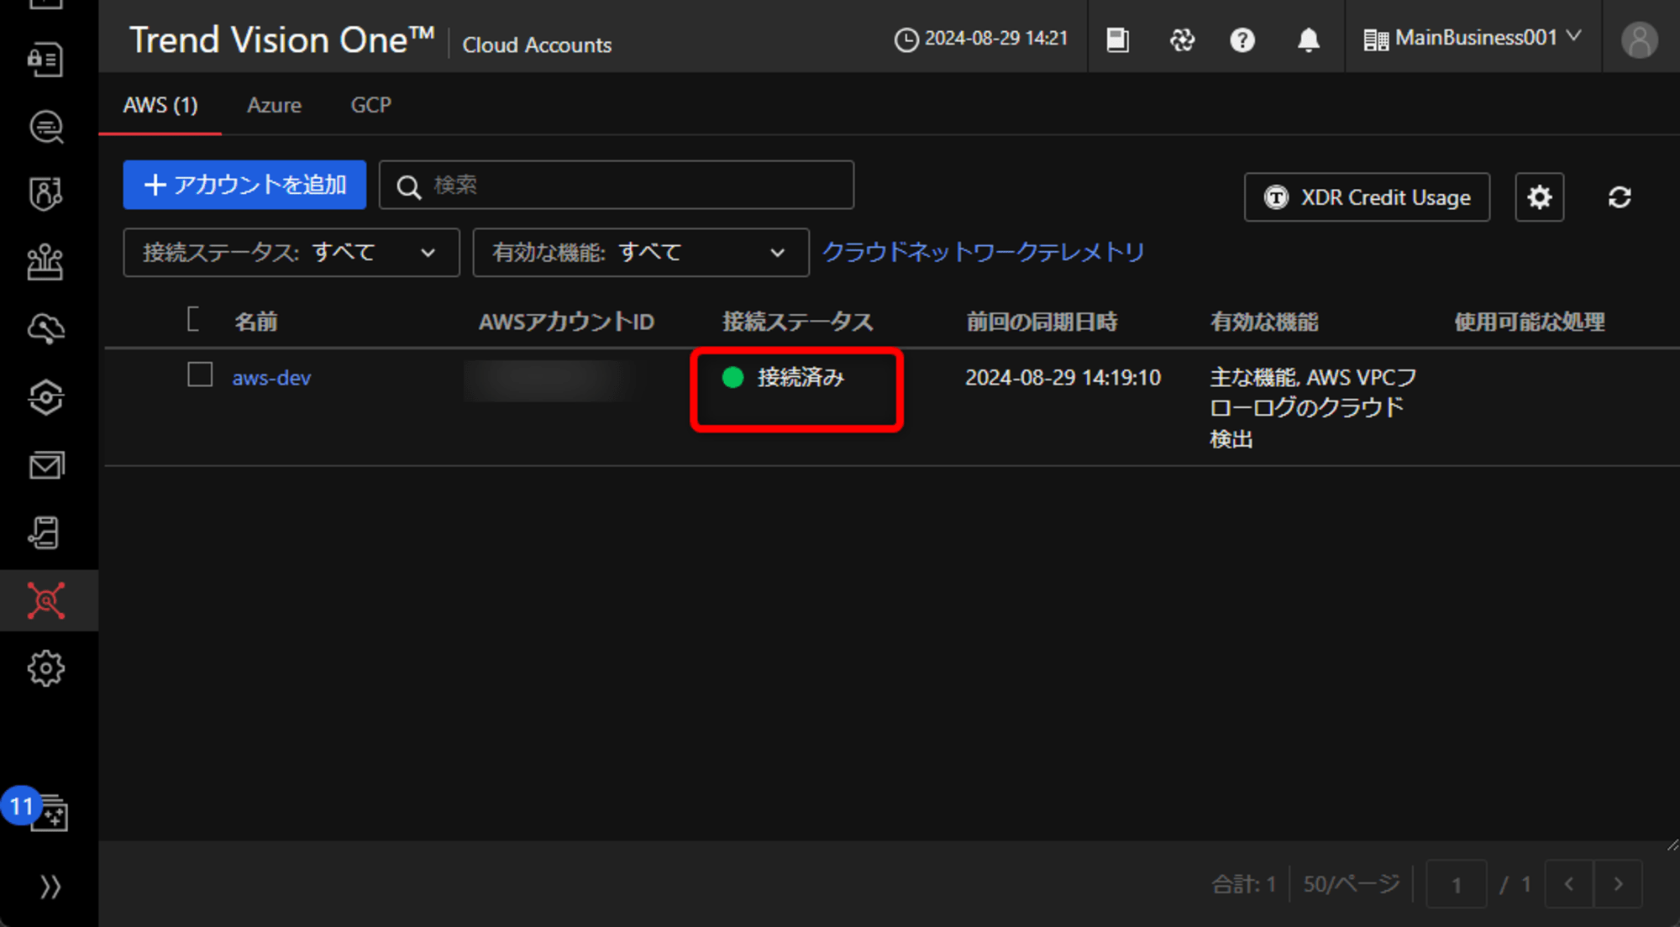Refresh the cloud accounts list
1680x927 pixels.
point(1620,197)
